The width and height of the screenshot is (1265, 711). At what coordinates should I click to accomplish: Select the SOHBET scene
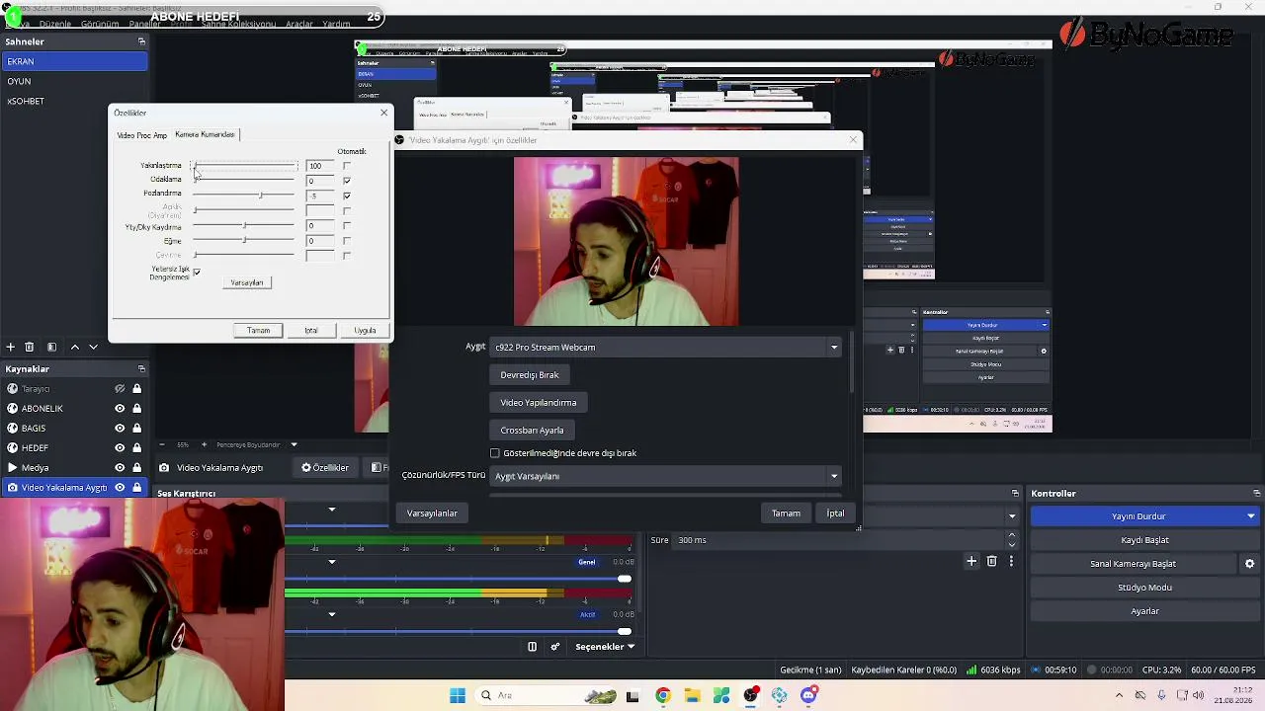[74, 101]
